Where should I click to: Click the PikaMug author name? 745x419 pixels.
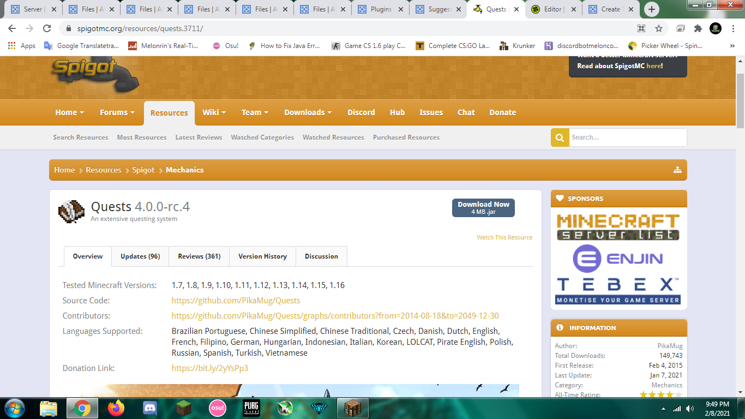pyautogui.click(x=670, y=346)
